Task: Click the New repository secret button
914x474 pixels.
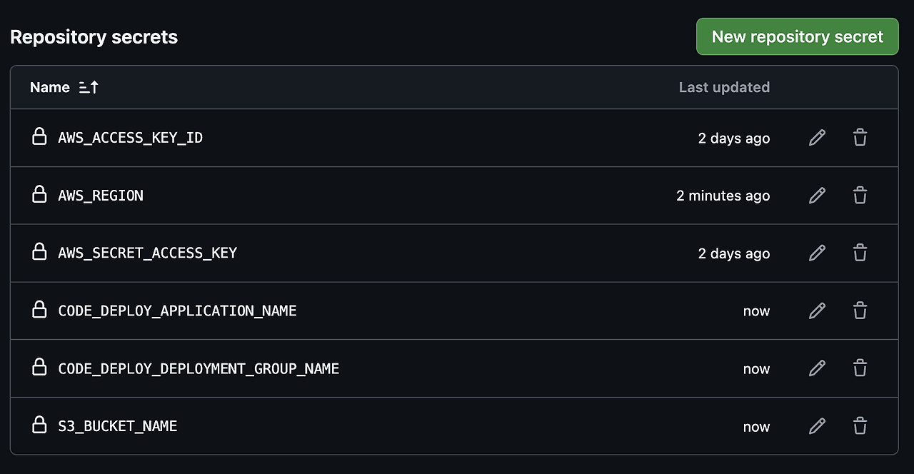Action: coord(798,36)
